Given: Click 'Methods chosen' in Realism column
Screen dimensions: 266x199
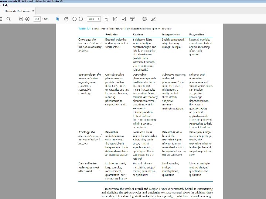Looking at the screenshot, I should (142, 164).
